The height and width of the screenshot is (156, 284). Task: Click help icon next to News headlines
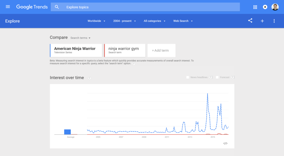(x=211, y=77)
